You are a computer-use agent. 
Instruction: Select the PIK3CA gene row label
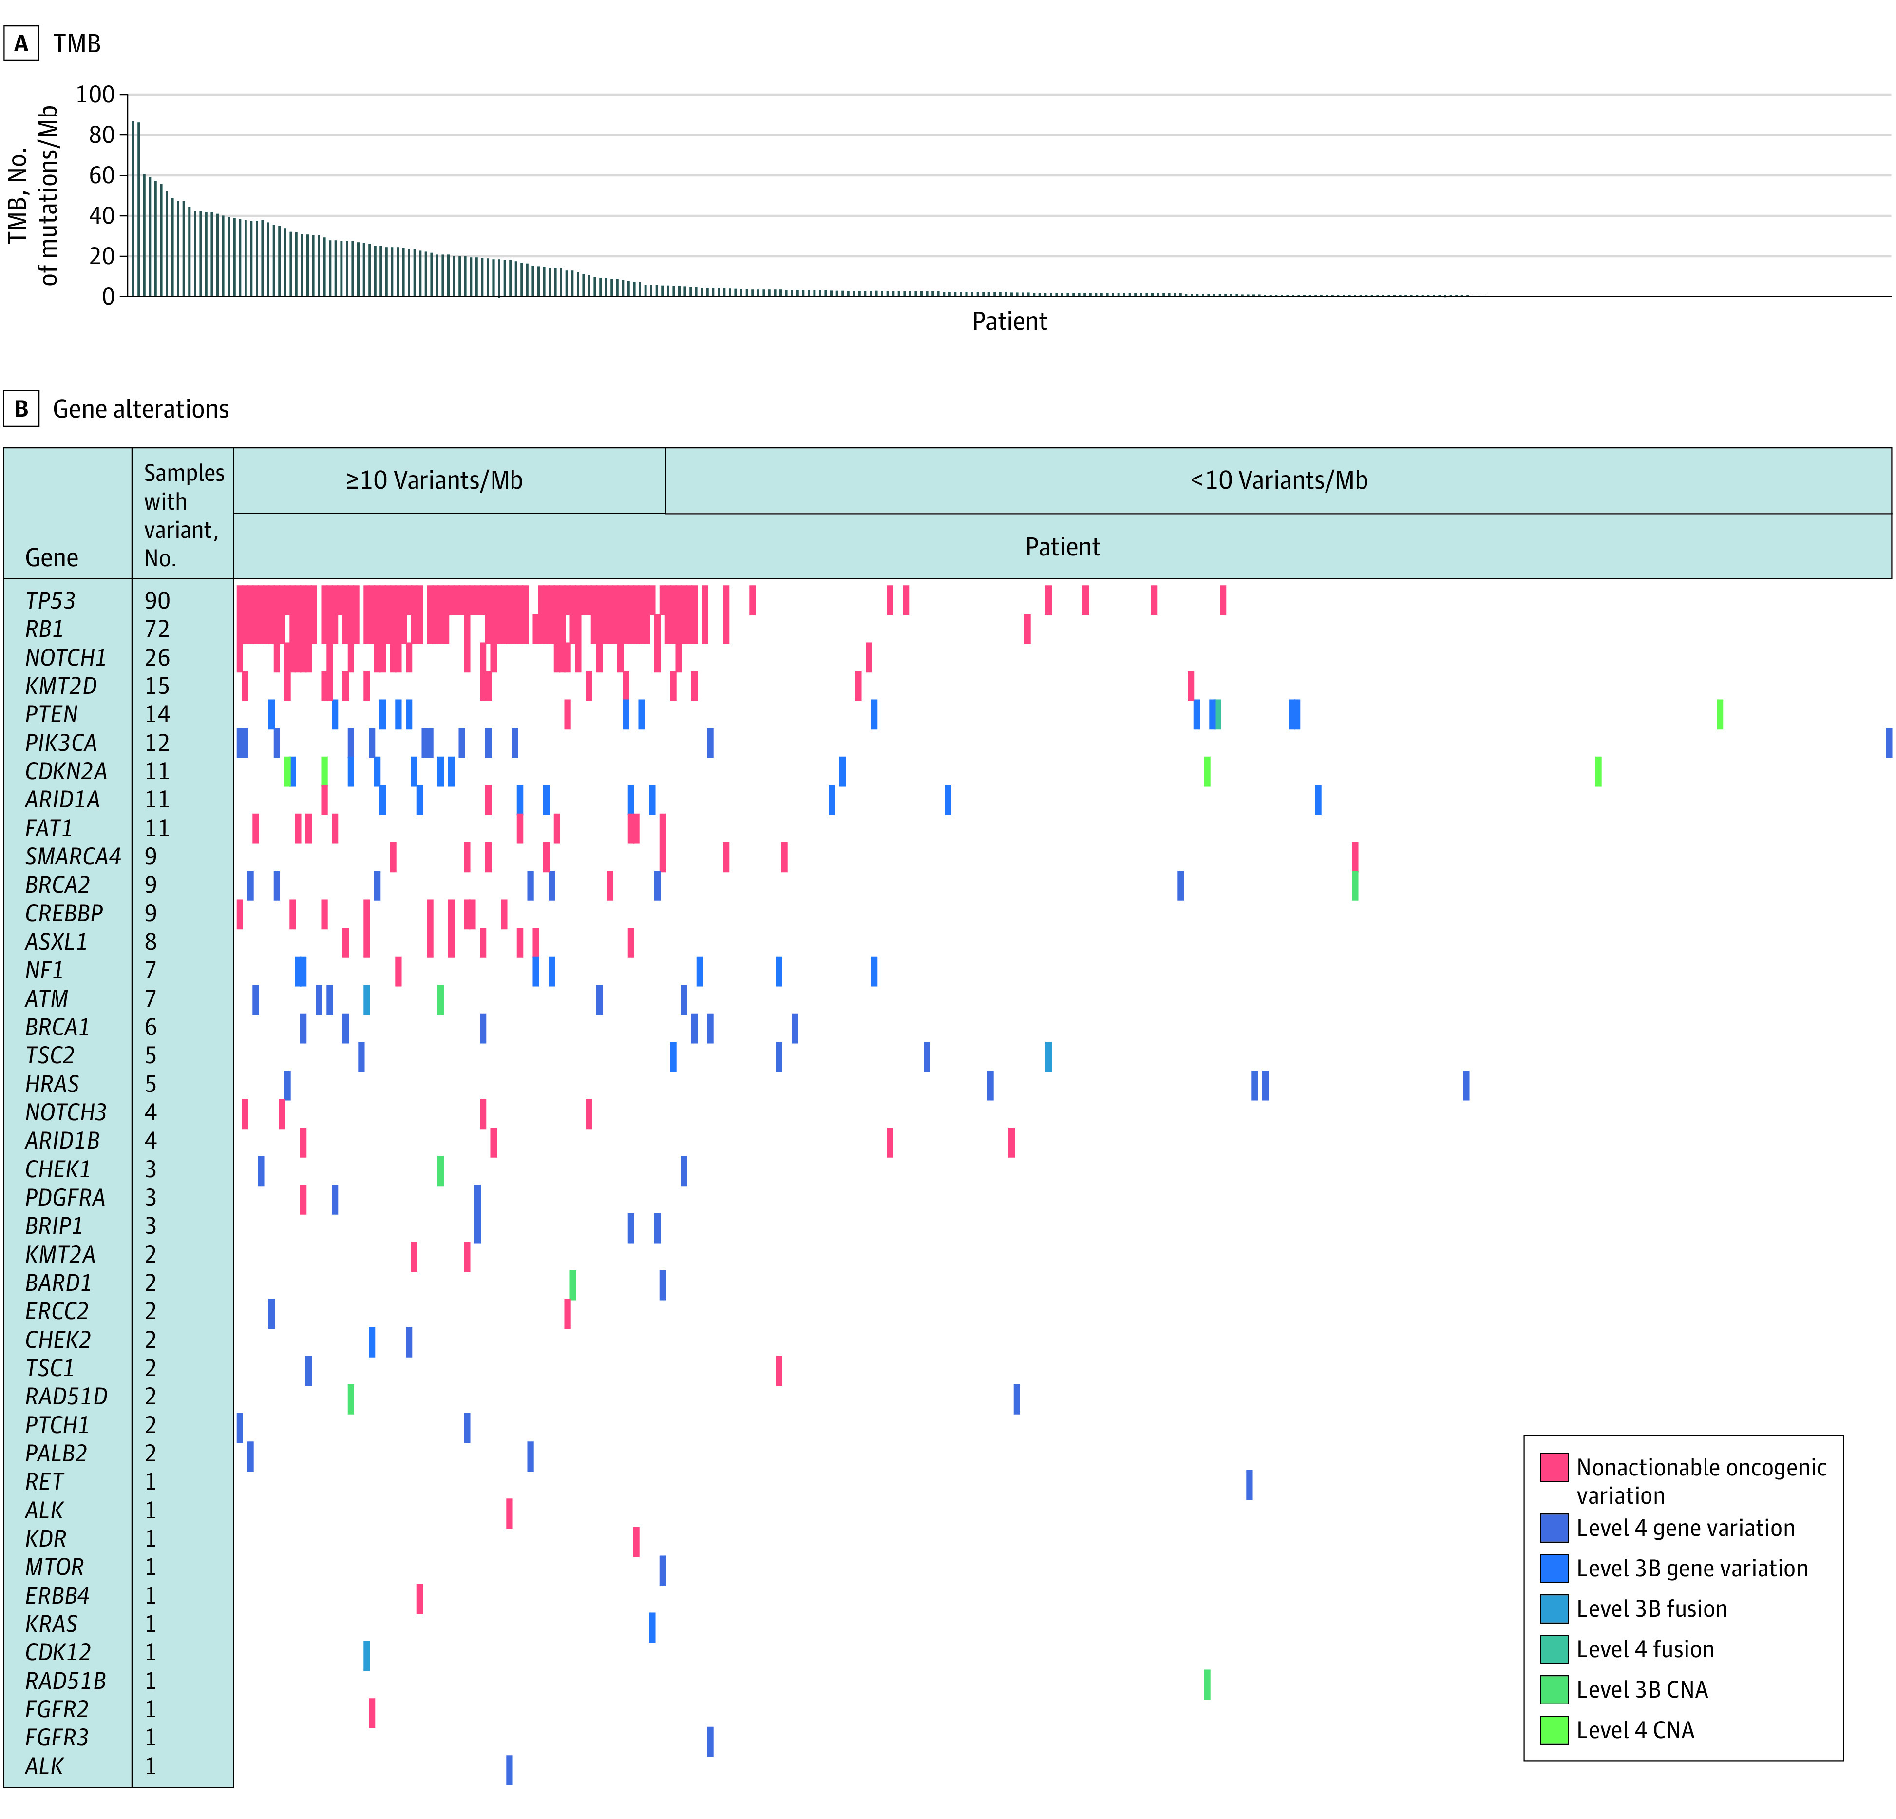tap(61, 743)
